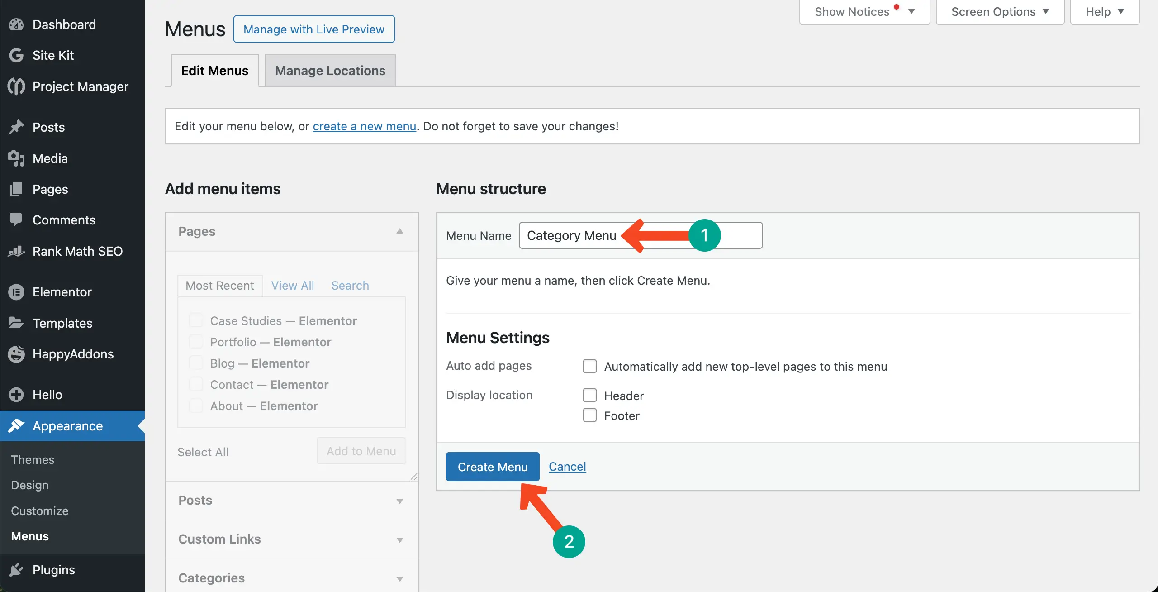
Task: Open the Dashboard sidebar menu
Action: click(x=72, y=24)
